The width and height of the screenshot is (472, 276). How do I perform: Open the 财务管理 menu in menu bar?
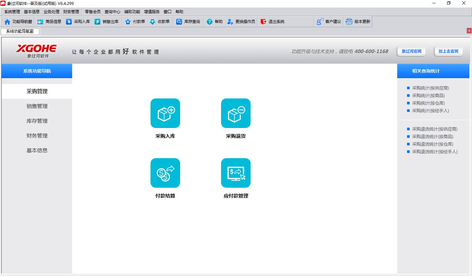point(71,12)
